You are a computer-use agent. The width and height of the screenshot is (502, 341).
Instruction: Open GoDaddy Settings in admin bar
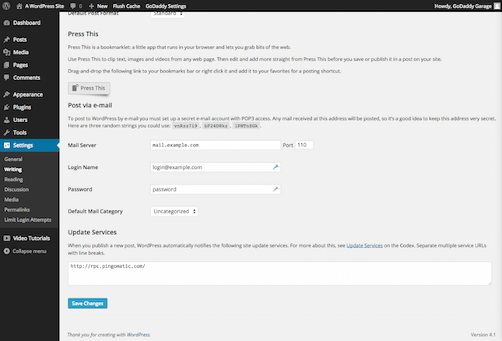click(x=166, y=6)
